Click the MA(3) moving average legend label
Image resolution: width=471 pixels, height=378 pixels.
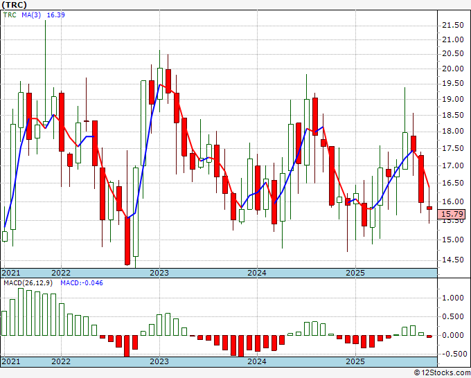[31, 15]
